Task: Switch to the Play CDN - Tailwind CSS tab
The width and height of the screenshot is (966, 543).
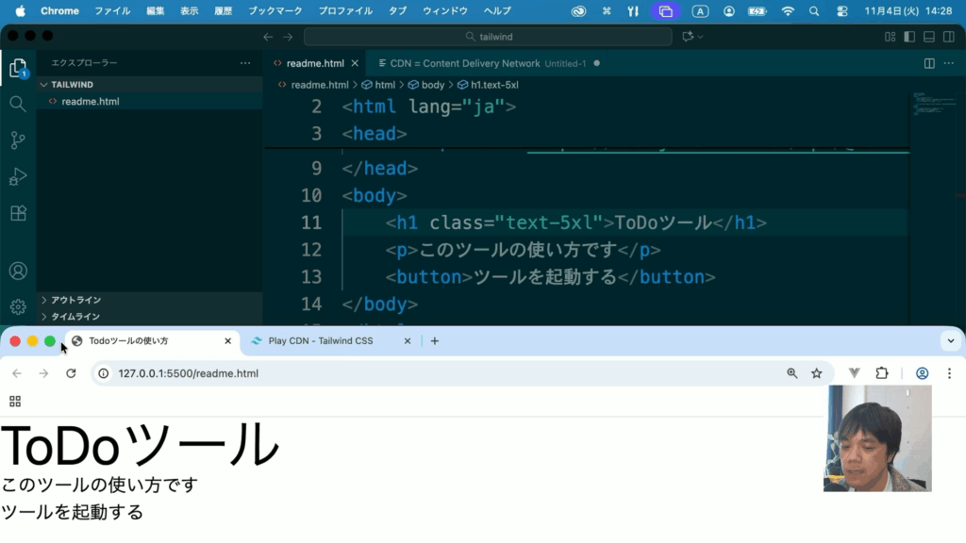Action: [x=321, y=341]
